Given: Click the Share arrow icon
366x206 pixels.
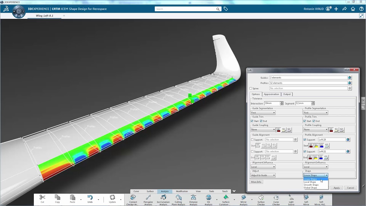Looking at the screenshot, I should (x=345, y=9).
